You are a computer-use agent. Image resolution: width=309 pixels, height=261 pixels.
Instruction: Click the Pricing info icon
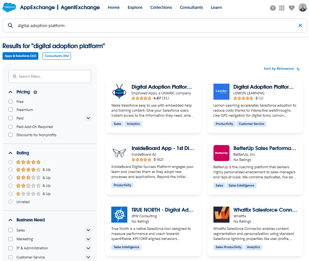click(35, 92)
